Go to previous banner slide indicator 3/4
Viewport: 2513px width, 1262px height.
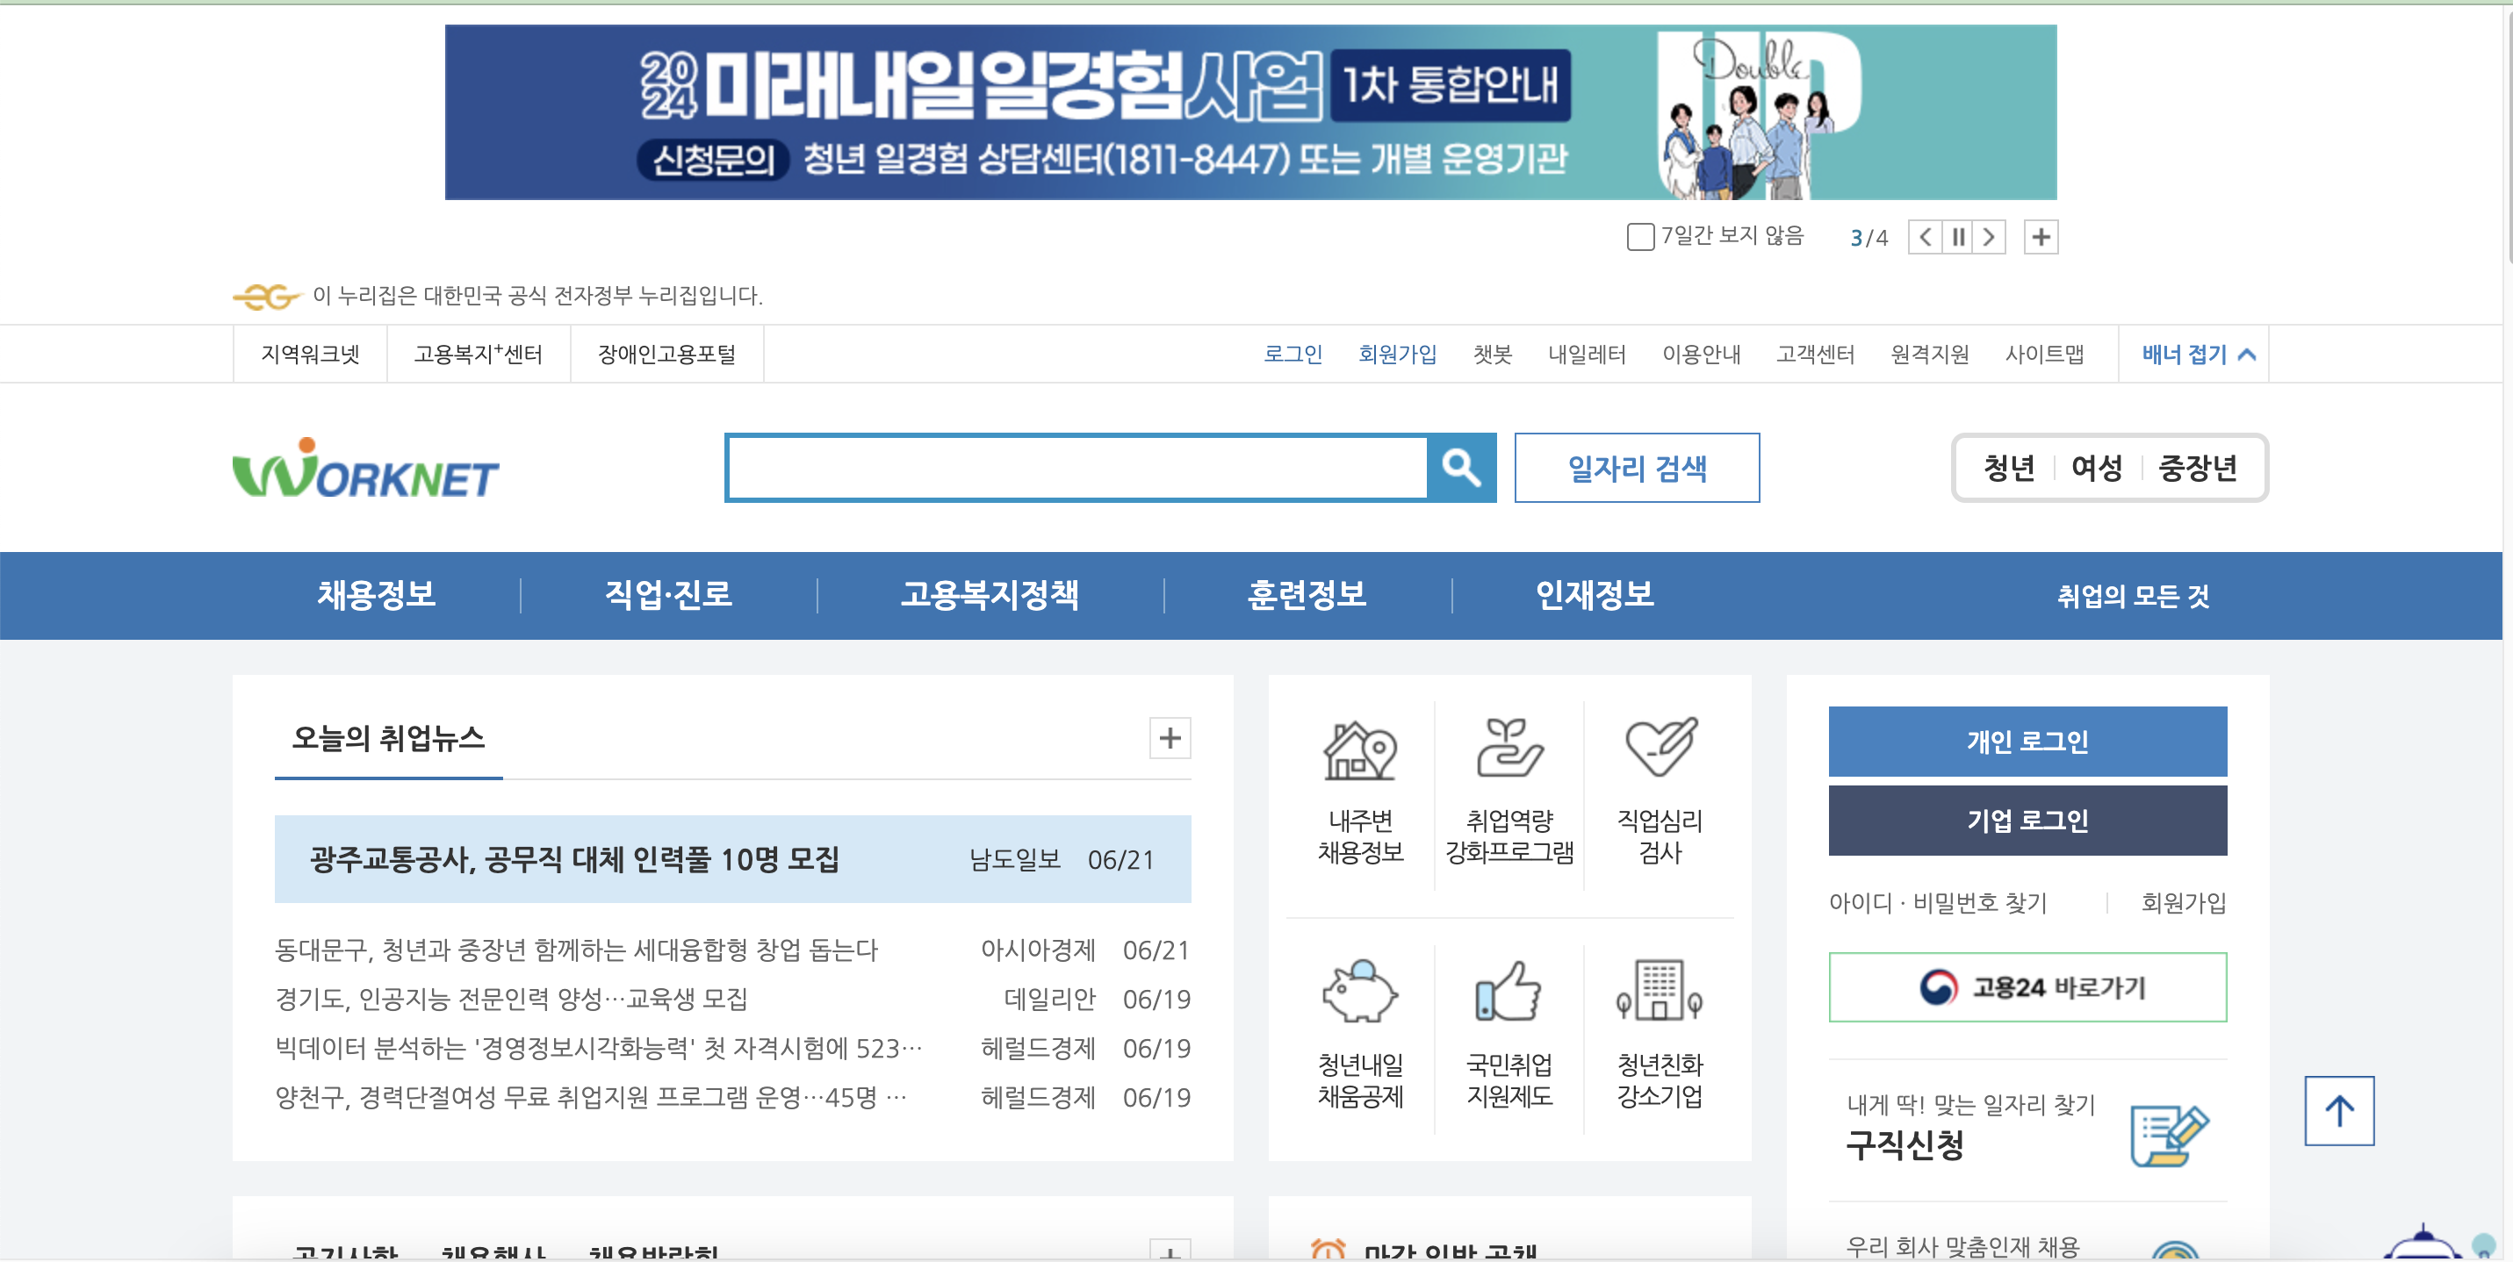point(1924,237)
